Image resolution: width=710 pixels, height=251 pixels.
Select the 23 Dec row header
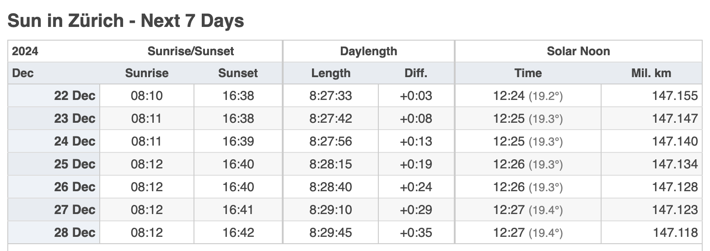[x=54, y=119]
